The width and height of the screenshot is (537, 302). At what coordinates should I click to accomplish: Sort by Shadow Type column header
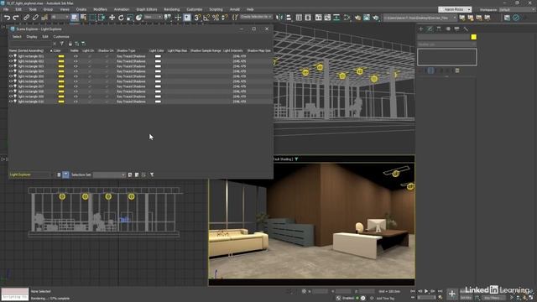[x=126, y=50]
